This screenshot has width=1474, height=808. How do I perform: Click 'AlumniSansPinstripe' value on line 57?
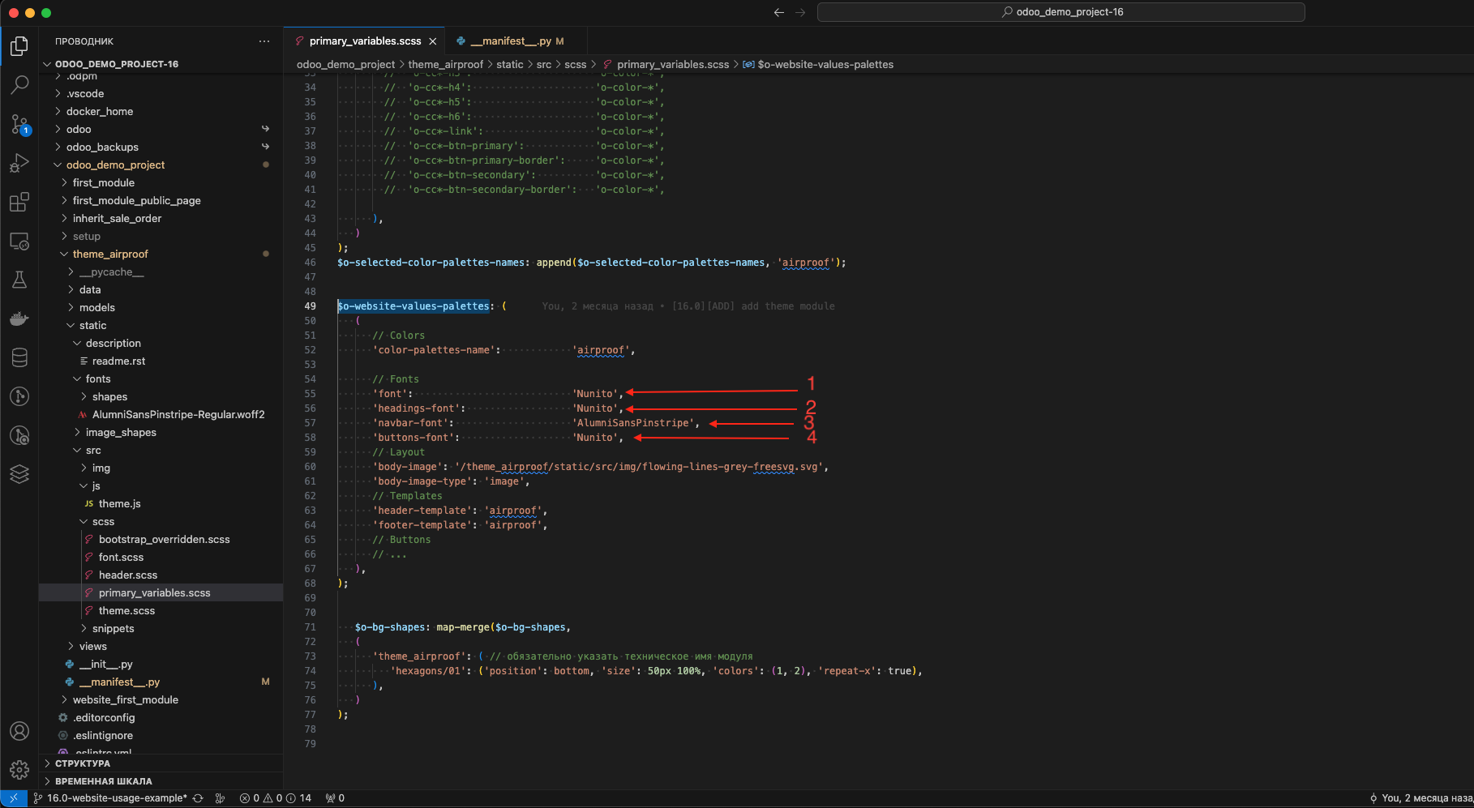[635, 423]
